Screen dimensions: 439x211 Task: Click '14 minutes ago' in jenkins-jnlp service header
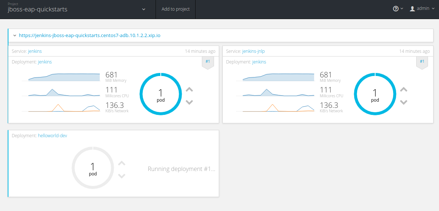414,51
